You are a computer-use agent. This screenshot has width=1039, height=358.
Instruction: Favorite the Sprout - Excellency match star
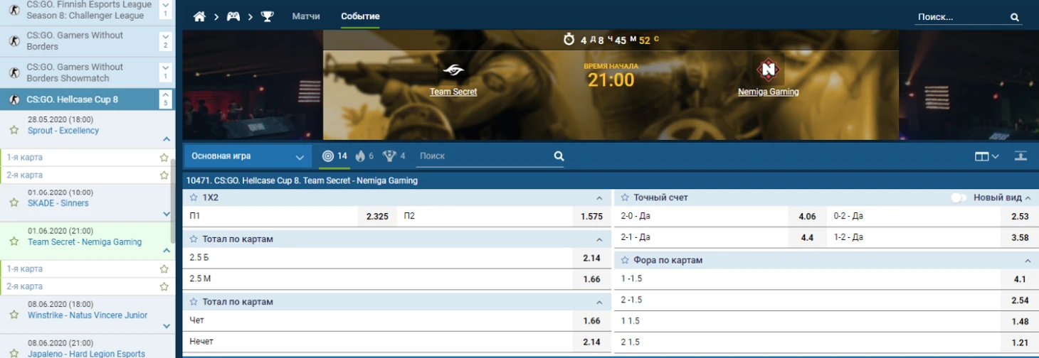14,131
